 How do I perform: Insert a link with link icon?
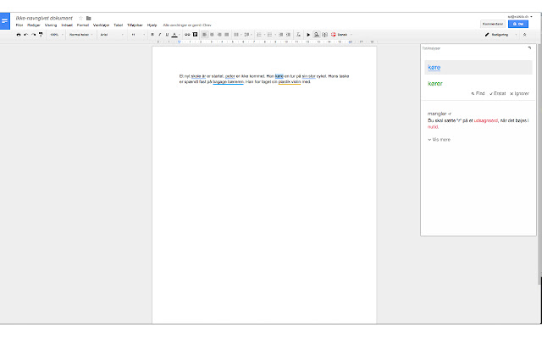point(185,35)
